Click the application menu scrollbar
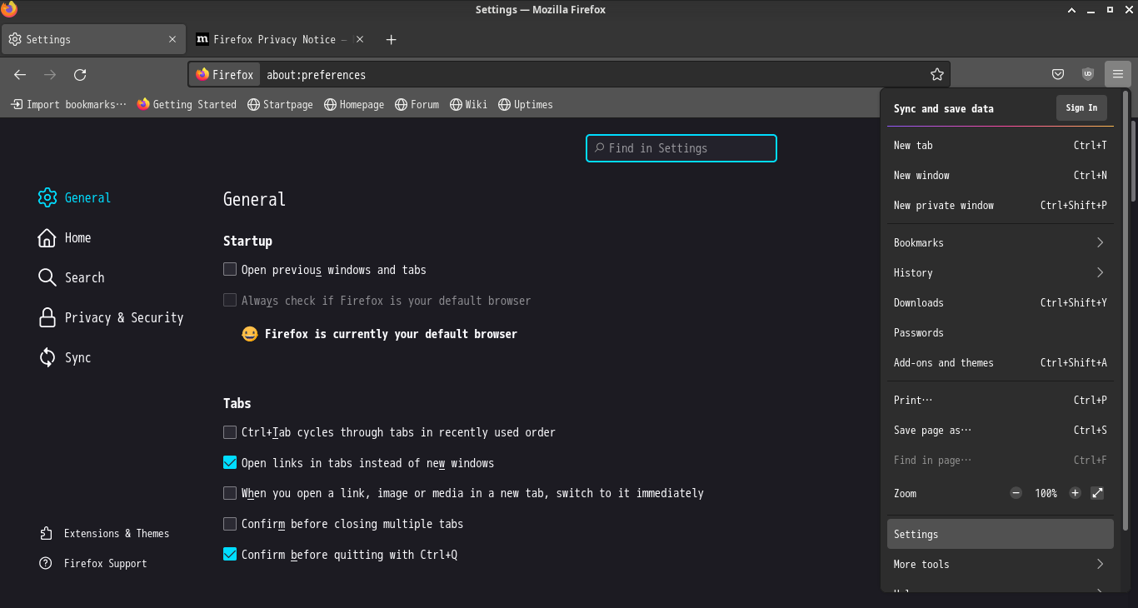Screen dimensions: 1138x608 [1126, 310]
